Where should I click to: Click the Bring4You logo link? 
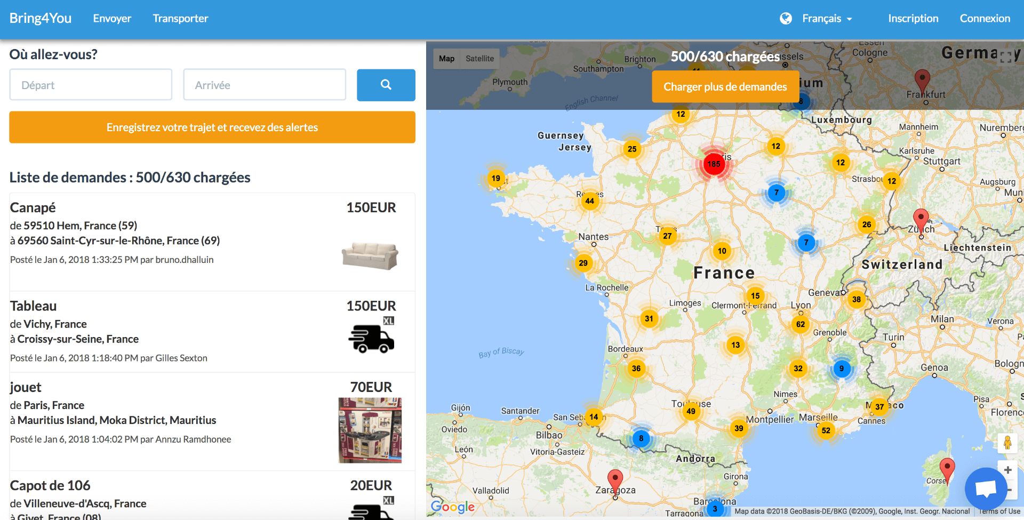click(x=41, y=18)
